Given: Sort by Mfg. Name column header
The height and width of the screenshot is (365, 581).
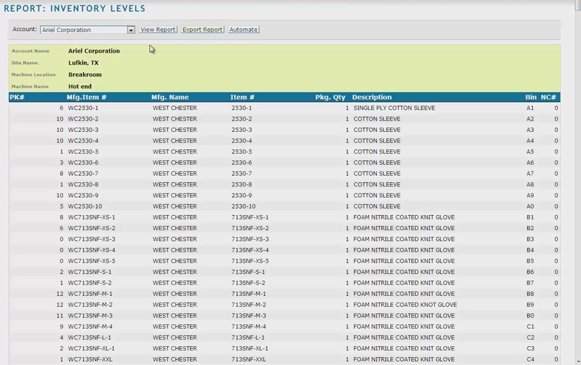Looking at the screenshot, I should 170,97.
